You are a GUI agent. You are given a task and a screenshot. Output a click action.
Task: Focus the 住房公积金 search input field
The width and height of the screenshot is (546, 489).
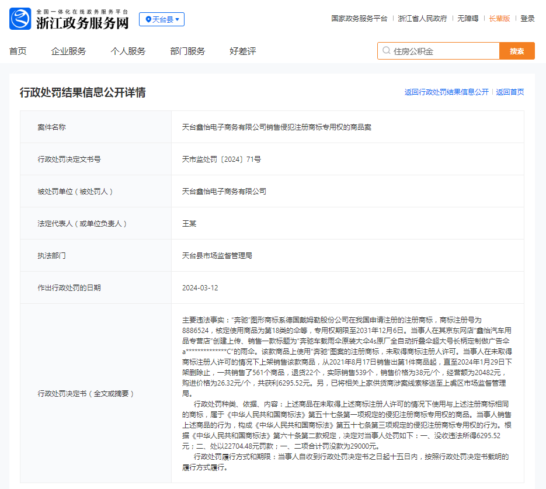pyautogui.click(x=439, y=51)
